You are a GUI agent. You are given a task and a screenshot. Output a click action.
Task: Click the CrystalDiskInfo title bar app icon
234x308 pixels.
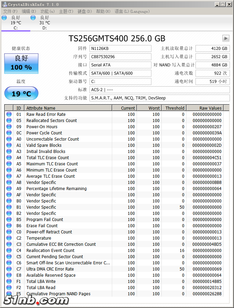click(x=4, y=4)
